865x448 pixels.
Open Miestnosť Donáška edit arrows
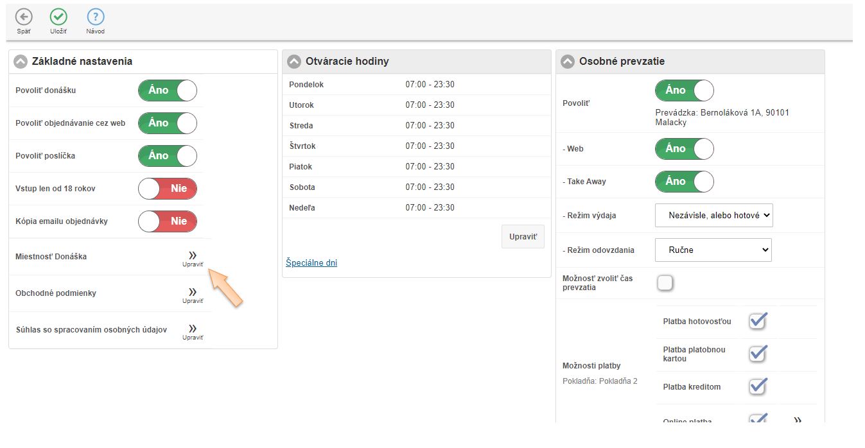pos(193,257)
